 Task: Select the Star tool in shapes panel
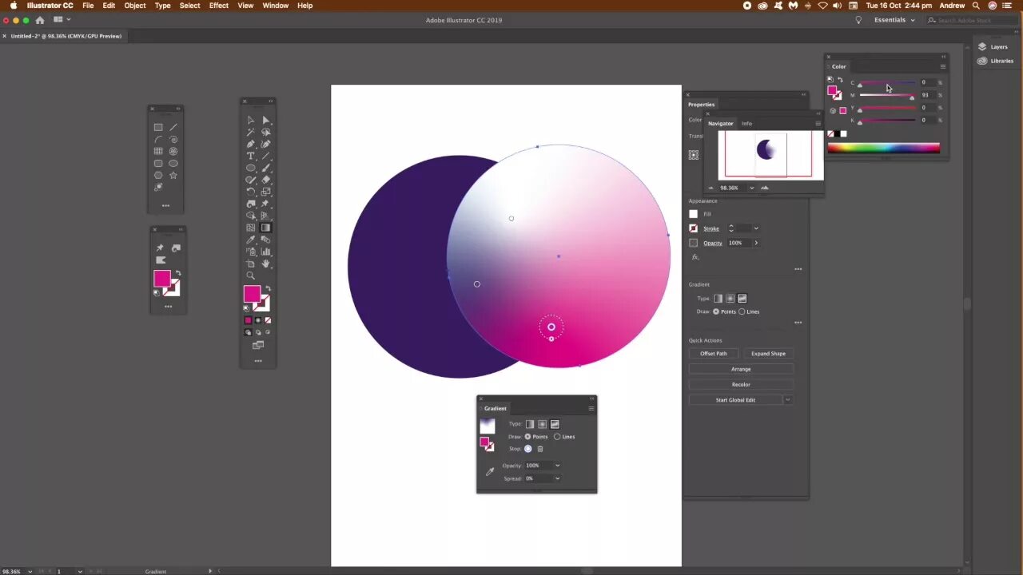click(173, 175)
